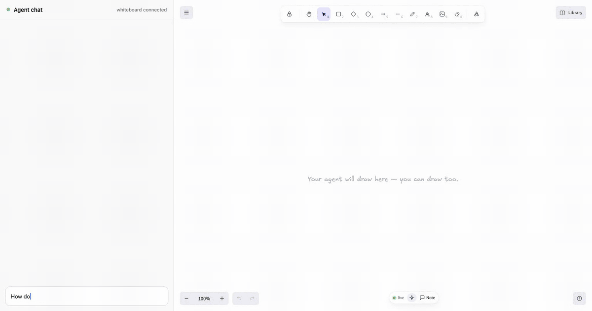Reset zoom via 100% label

[x=204, y=298]
